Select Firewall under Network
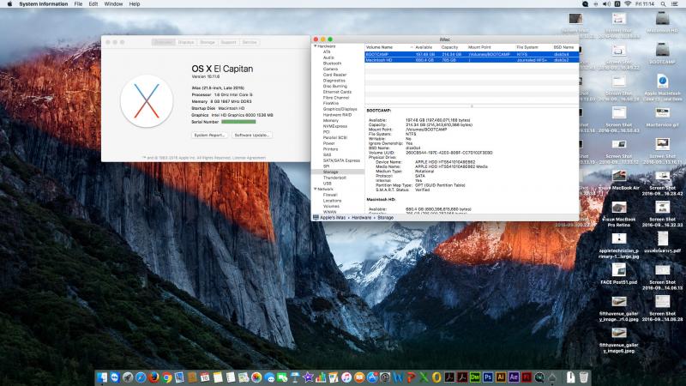Screen dimensions: 686x386 pyautogui.click(x=330, y=195)
